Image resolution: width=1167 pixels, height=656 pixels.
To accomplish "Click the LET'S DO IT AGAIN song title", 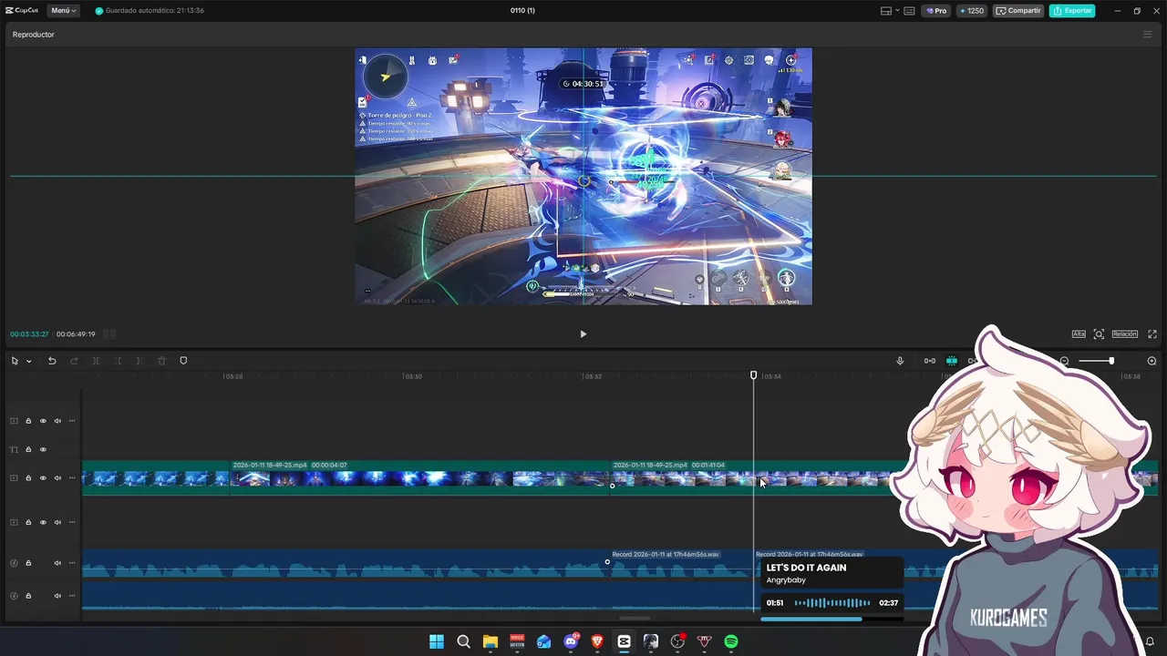I will pos(806,568).
